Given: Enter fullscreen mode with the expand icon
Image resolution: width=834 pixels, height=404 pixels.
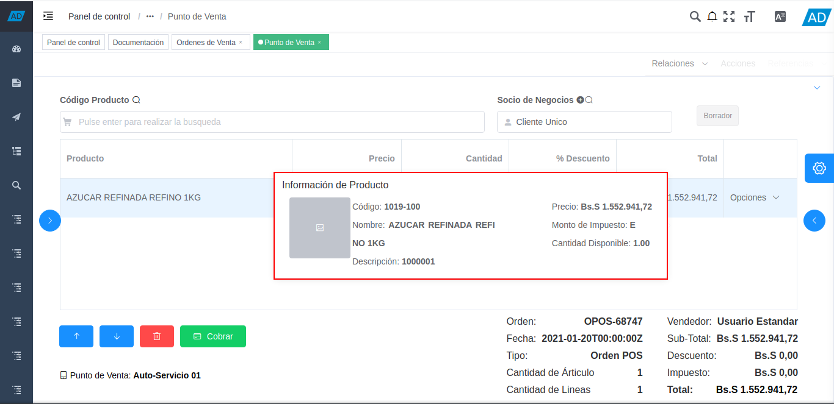Looking at the screenshot, I should pos(729,16).
